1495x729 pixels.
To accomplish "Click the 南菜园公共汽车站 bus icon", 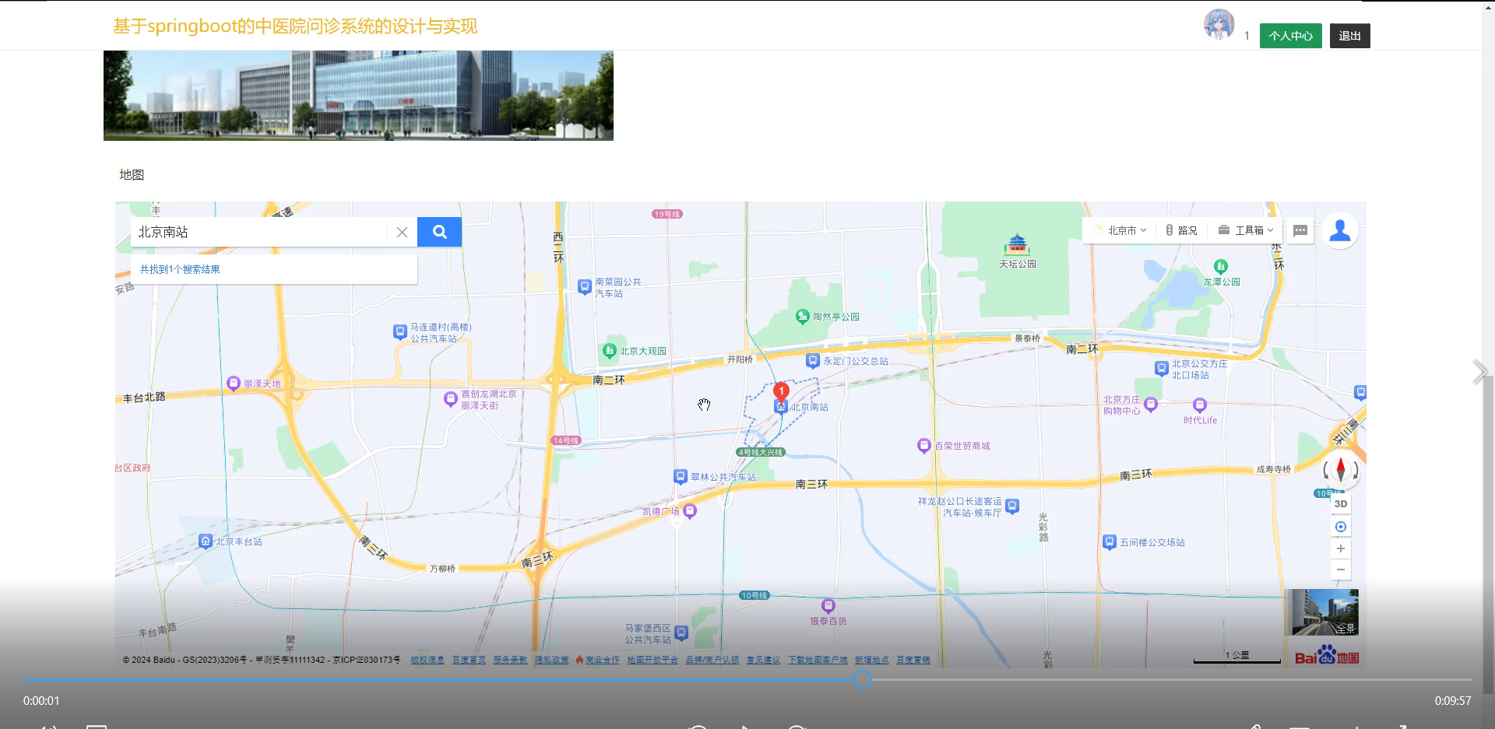I will click(x=585, y=287).
